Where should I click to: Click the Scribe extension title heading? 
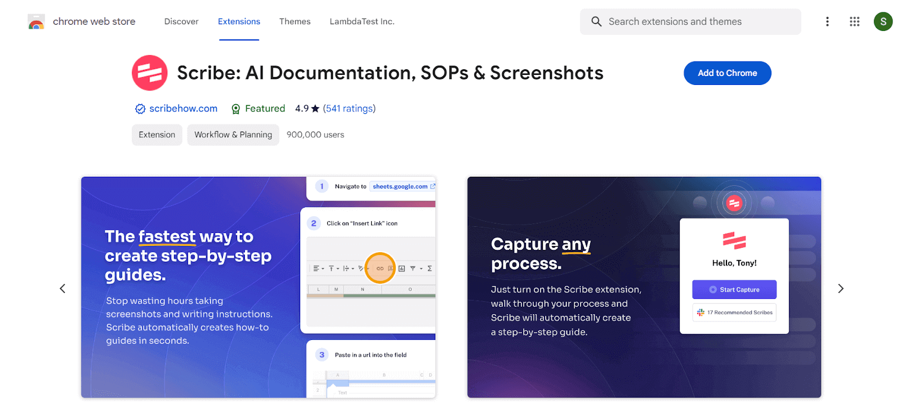pos(390,73)
